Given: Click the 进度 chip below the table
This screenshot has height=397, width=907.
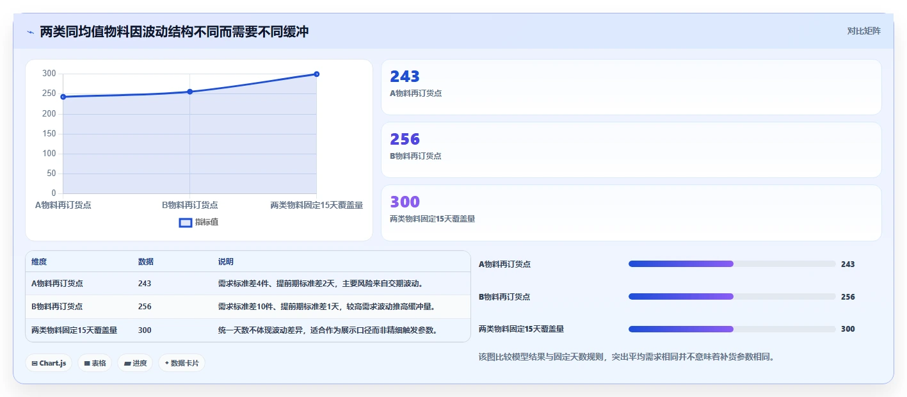Looking at the screenshot, I should coord(135,363).
